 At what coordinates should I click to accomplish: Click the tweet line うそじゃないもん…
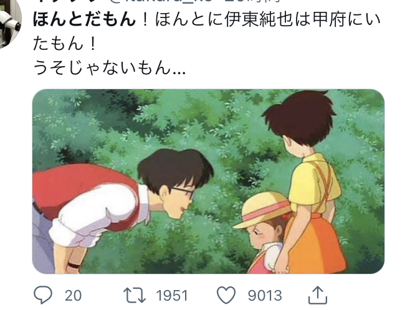[x=110, y=68]
